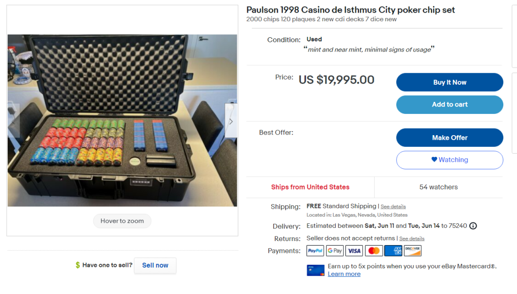The height and width of the screenshot is (294, 517).
Task: Open returns See details link
Action: [412, 239]
